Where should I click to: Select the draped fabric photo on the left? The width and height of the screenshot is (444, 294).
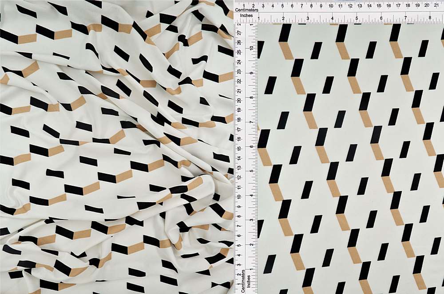[x=117, y=147]
